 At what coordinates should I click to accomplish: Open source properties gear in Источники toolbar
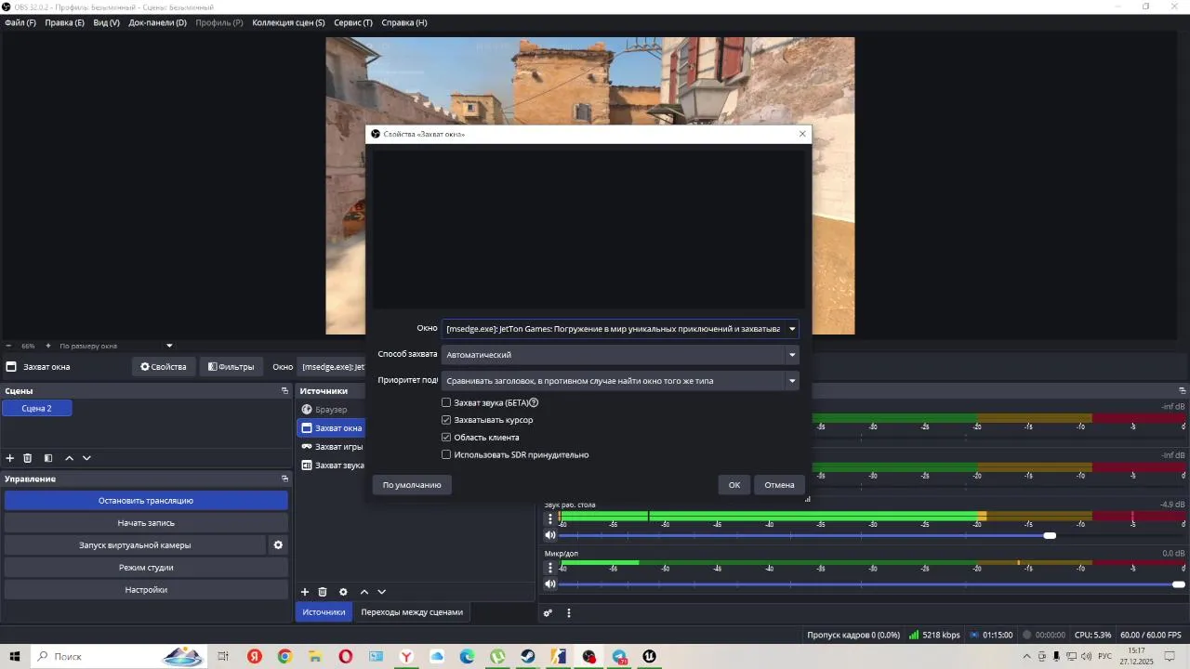pos(343,592)
